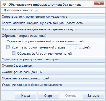Click the 'Назад' button
106x101 pixels.
point(26,95)
